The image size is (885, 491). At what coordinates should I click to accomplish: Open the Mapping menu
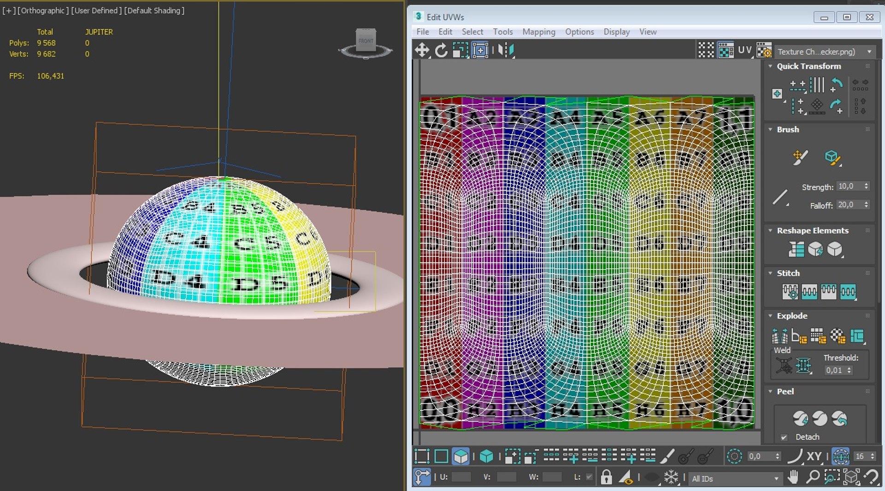tap(539, 32)
